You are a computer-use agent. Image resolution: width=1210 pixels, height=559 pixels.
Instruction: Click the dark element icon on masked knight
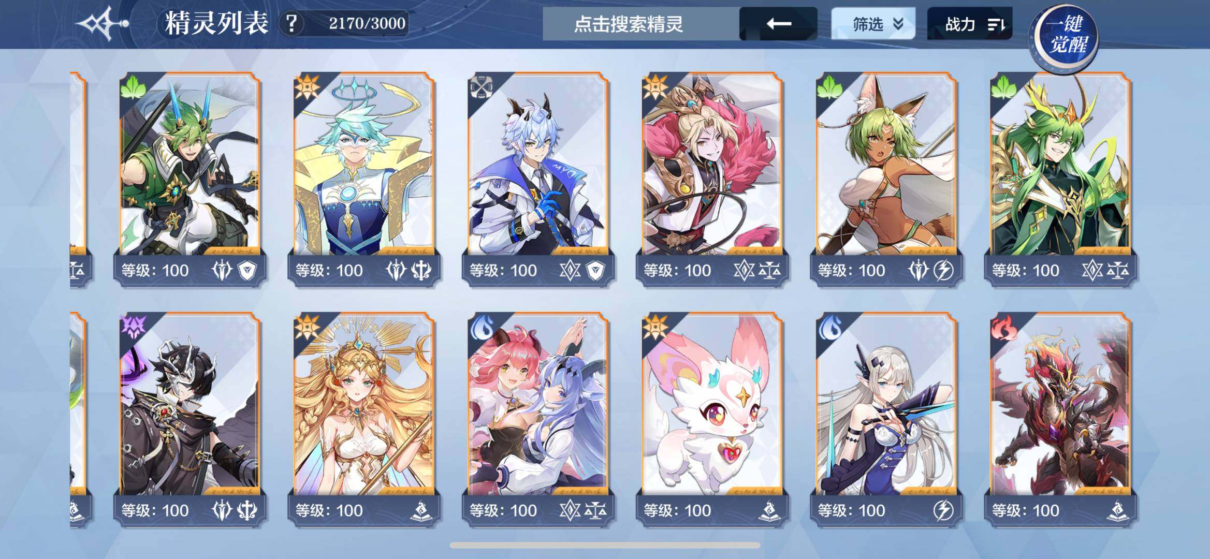[133, 327]
